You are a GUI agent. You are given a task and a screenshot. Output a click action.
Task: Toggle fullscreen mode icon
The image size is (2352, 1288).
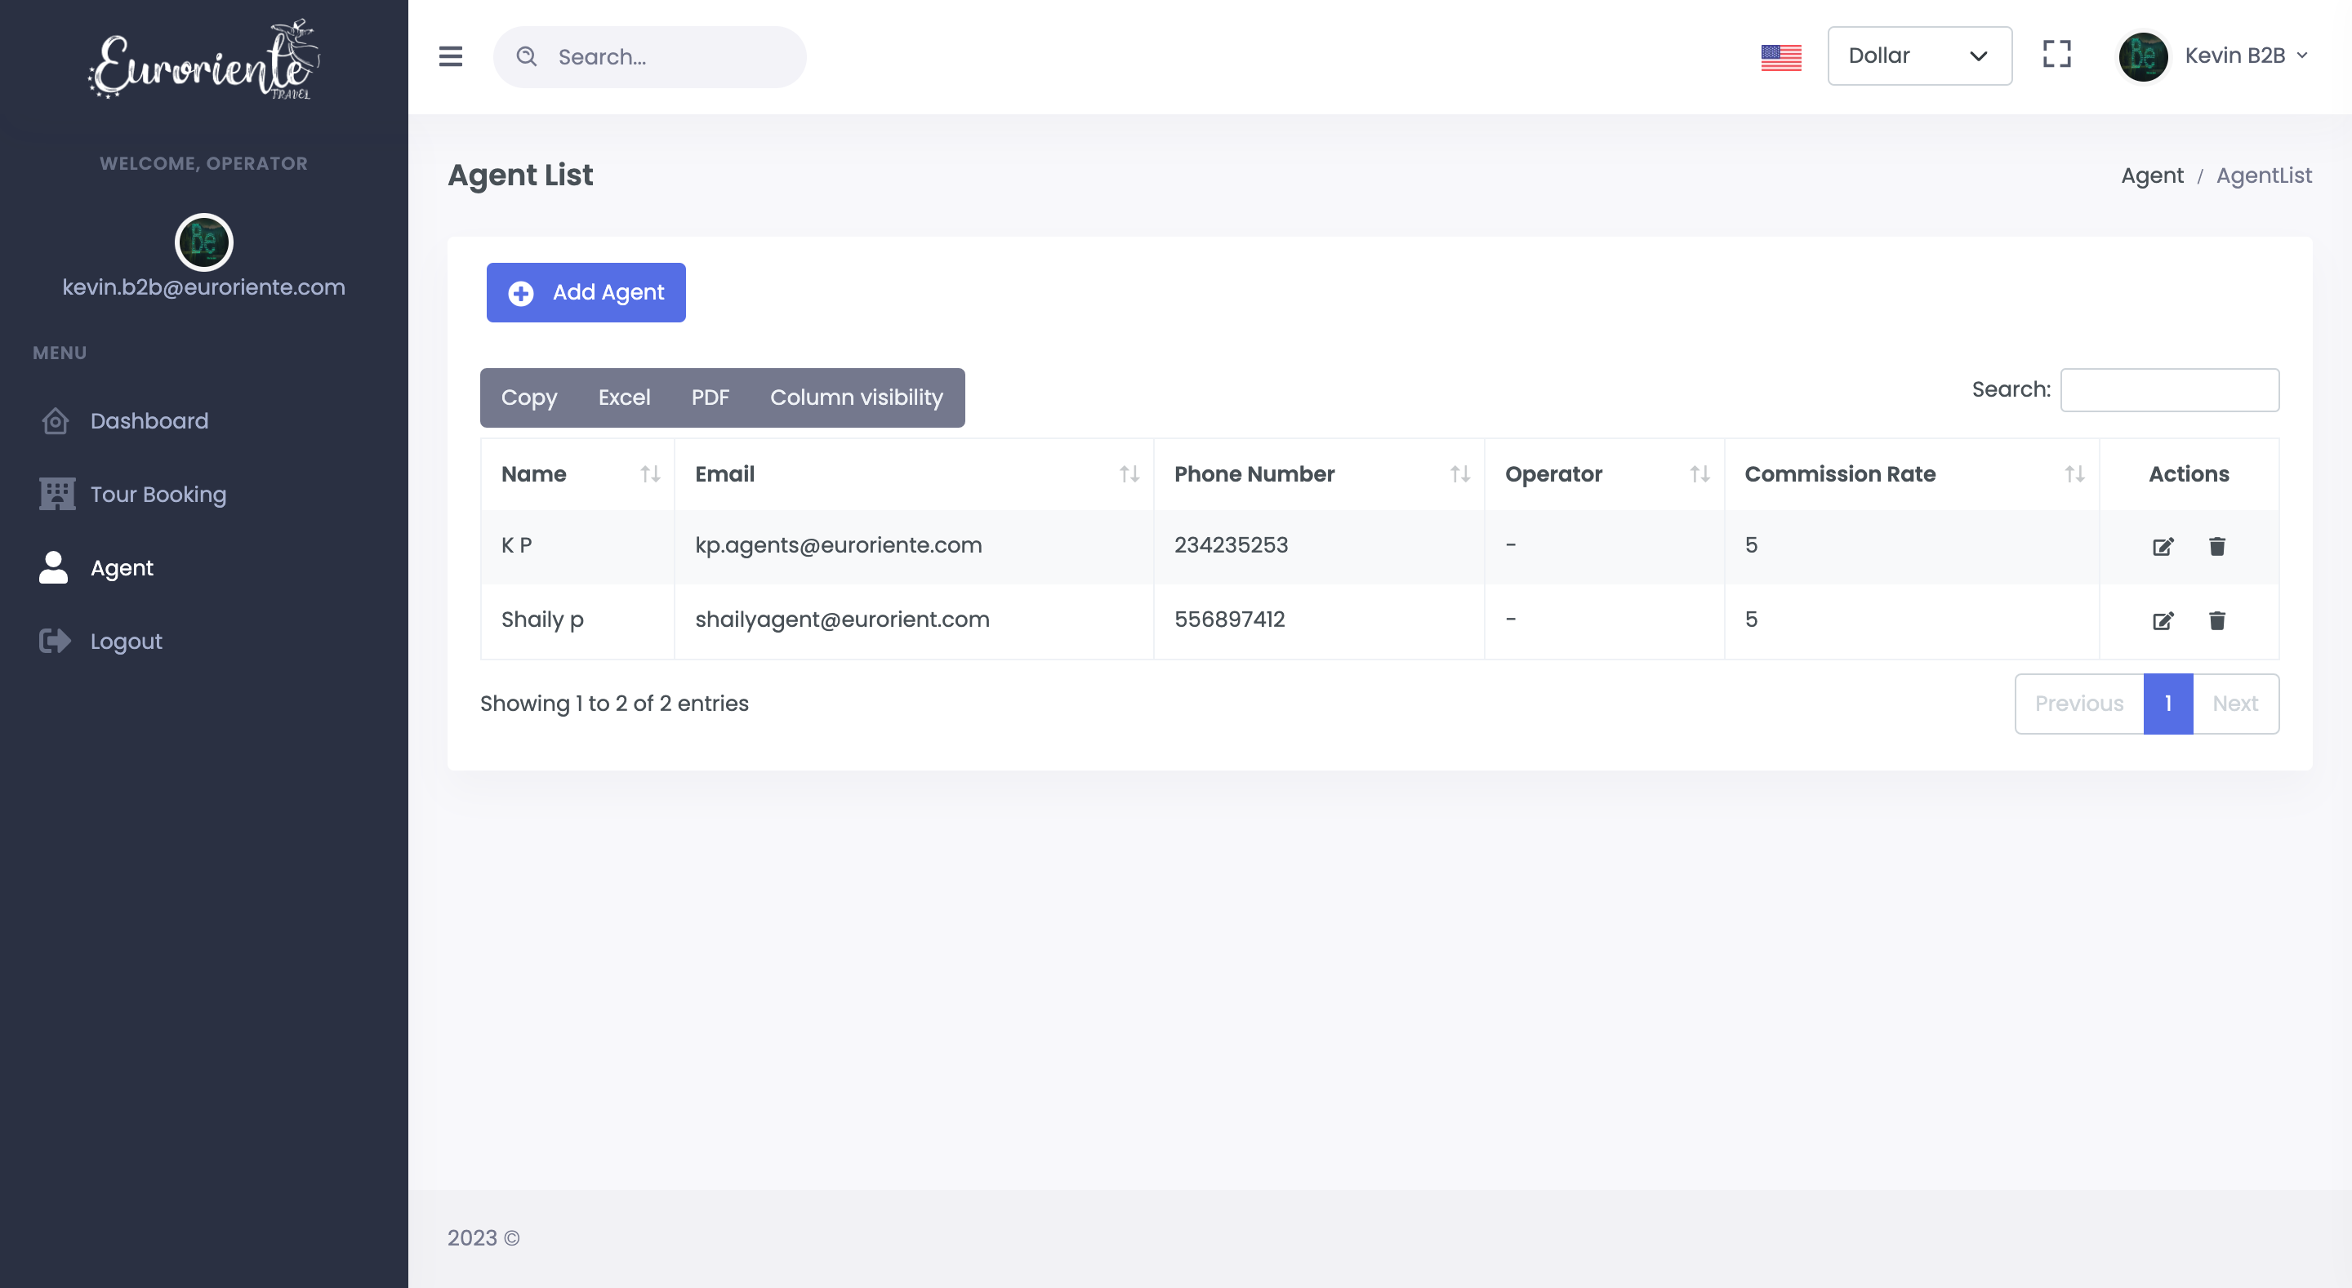point(2056,55)
